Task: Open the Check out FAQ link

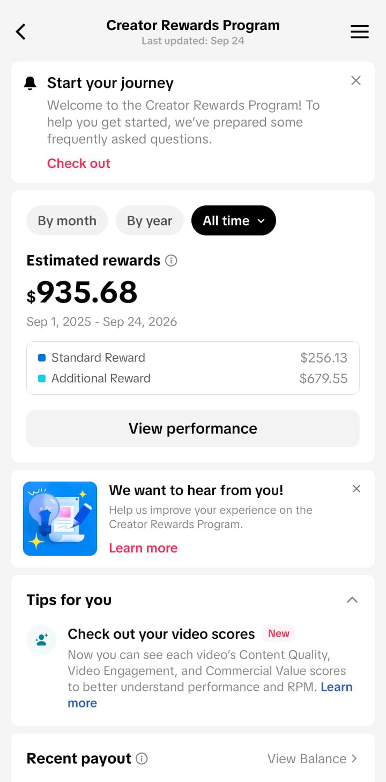Action: point(79,164)
